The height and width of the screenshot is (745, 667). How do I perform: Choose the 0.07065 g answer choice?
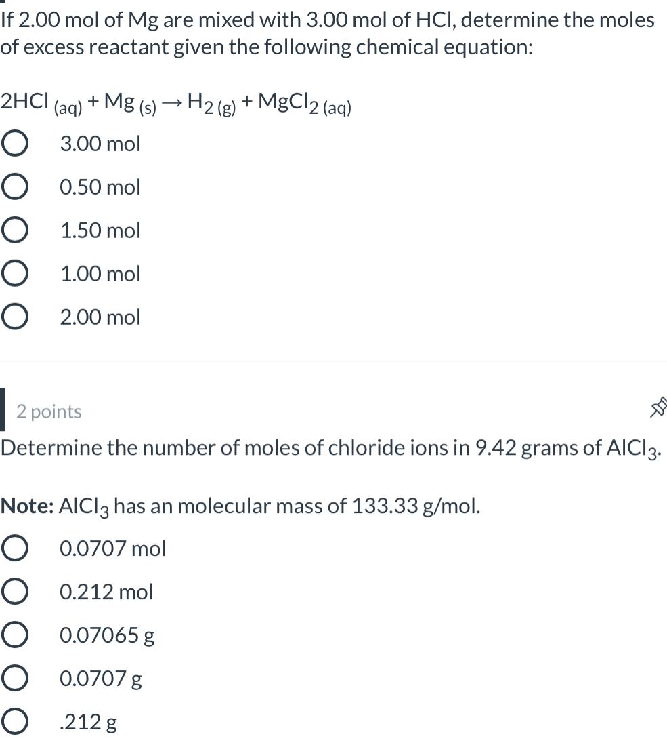click(16, 635)
